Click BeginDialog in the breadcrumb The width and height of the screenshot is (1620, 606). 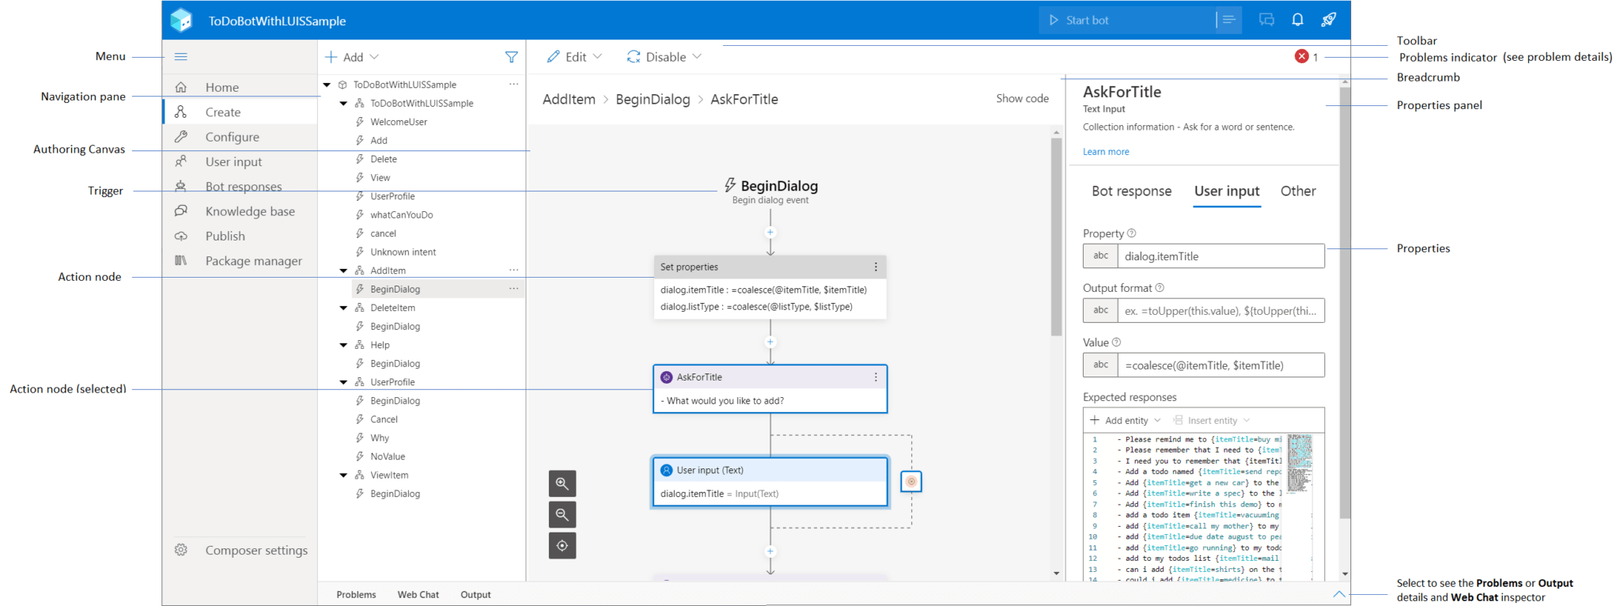tap(653, 99)
